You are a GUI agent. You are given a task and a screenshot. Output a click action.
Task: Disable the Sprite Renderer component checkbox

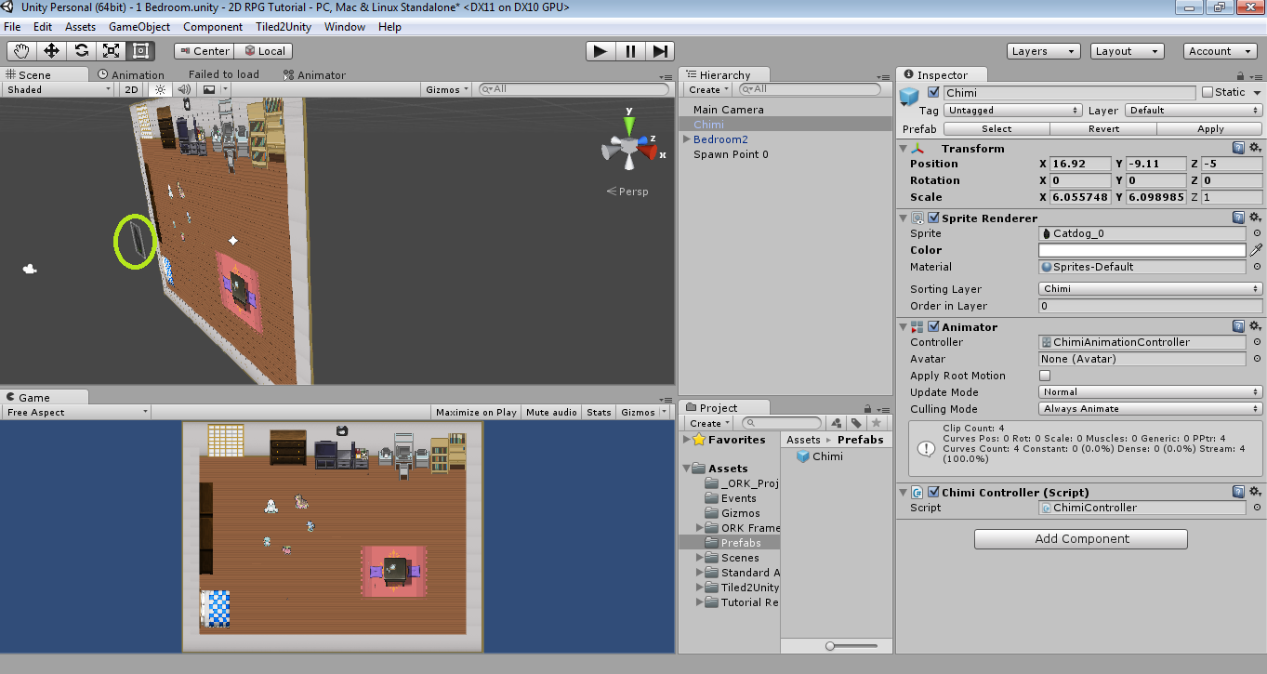tap(933, 218)
